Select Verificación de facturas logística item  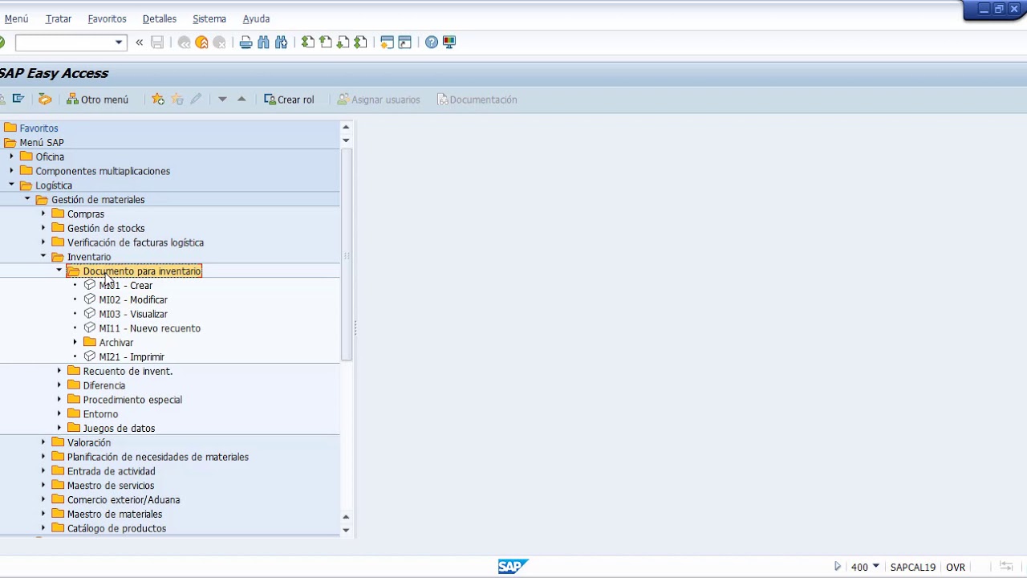click(136, 242)
